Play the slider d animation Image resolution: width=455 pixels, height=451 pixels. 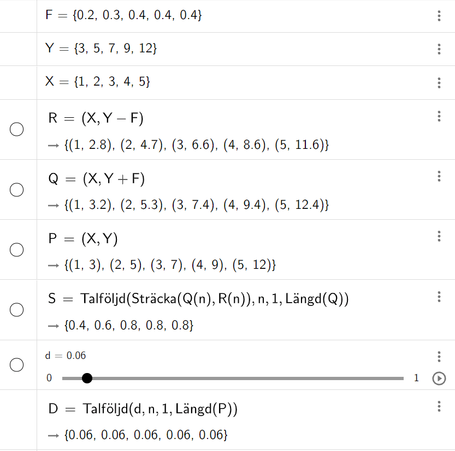click(439, 378)
